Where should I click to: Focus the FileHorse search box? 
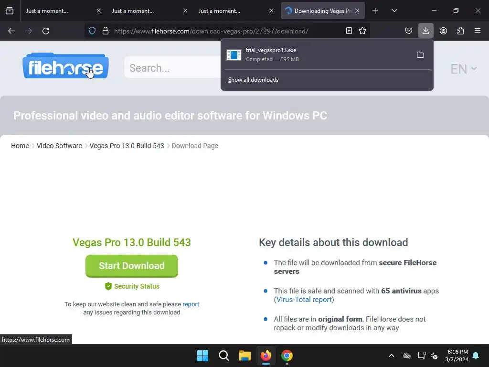[172, 67]
